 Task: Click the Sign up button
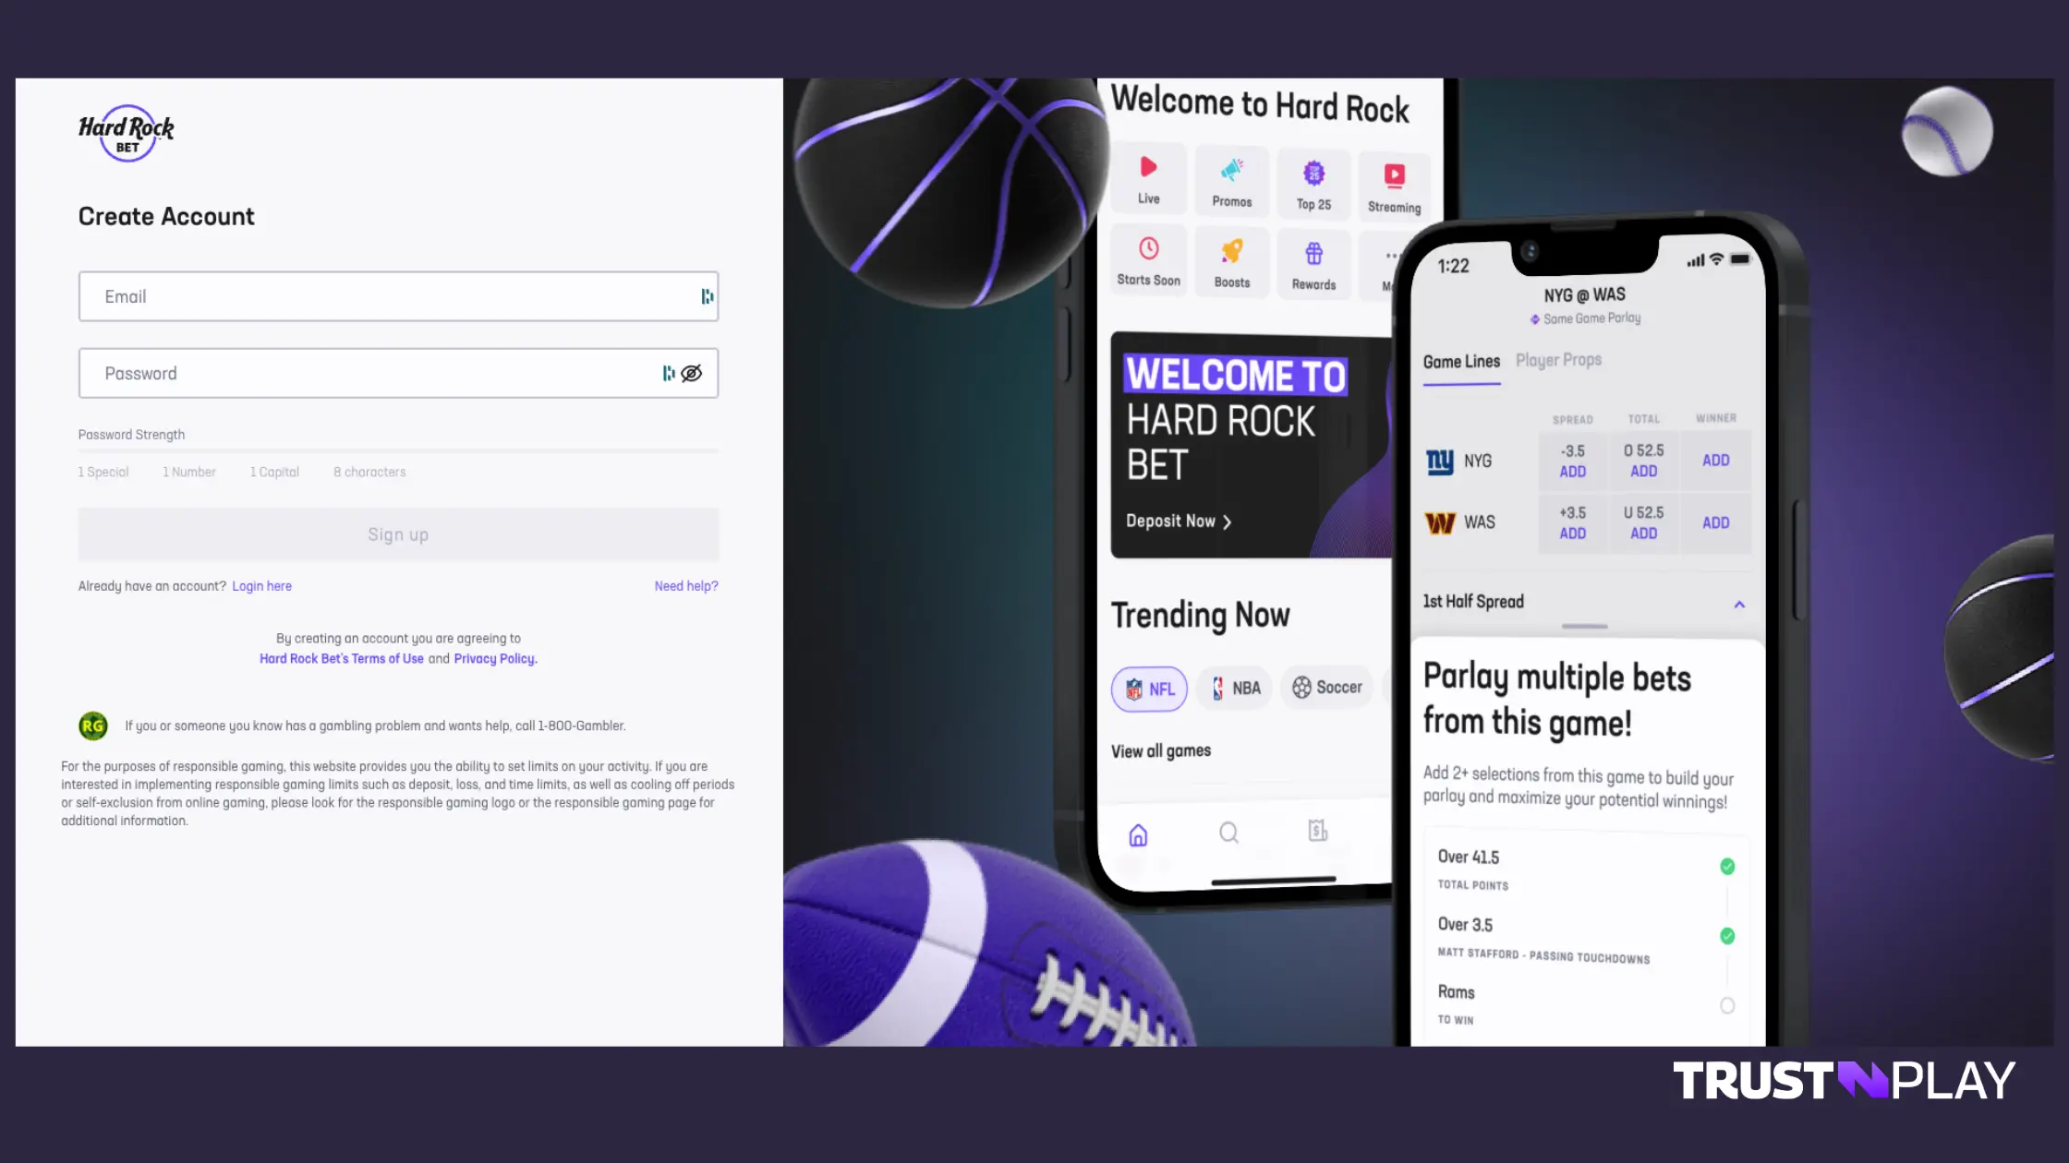tap(398, 533)
